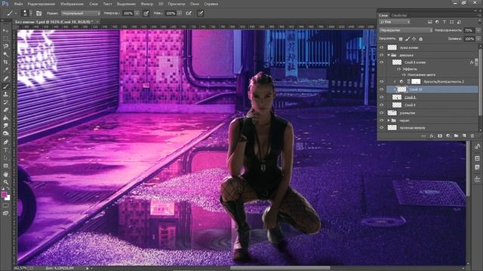Select the Quick Selection tool
The image size is (483, 271).
coord(5,54)
